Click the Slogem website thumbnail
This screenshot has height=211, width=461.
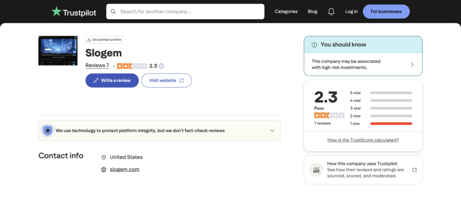(x=58, y=50)
